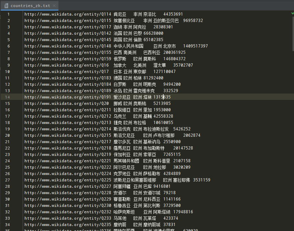The height and width of the screenshot is (231, 294).
Task: Click the population value 96958732
Action: click(193, 21)
